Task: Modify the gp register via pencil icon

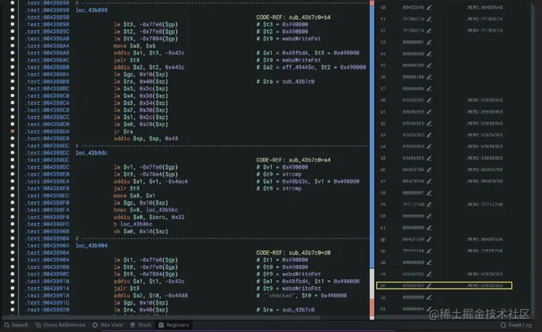Action: [x=429, y=239]
